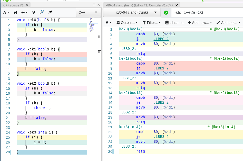This screenshot has height=161, width=243.
Task: Save the source code with the floppy disk icon
Action: pyautogui.click(x=15, y=12)
